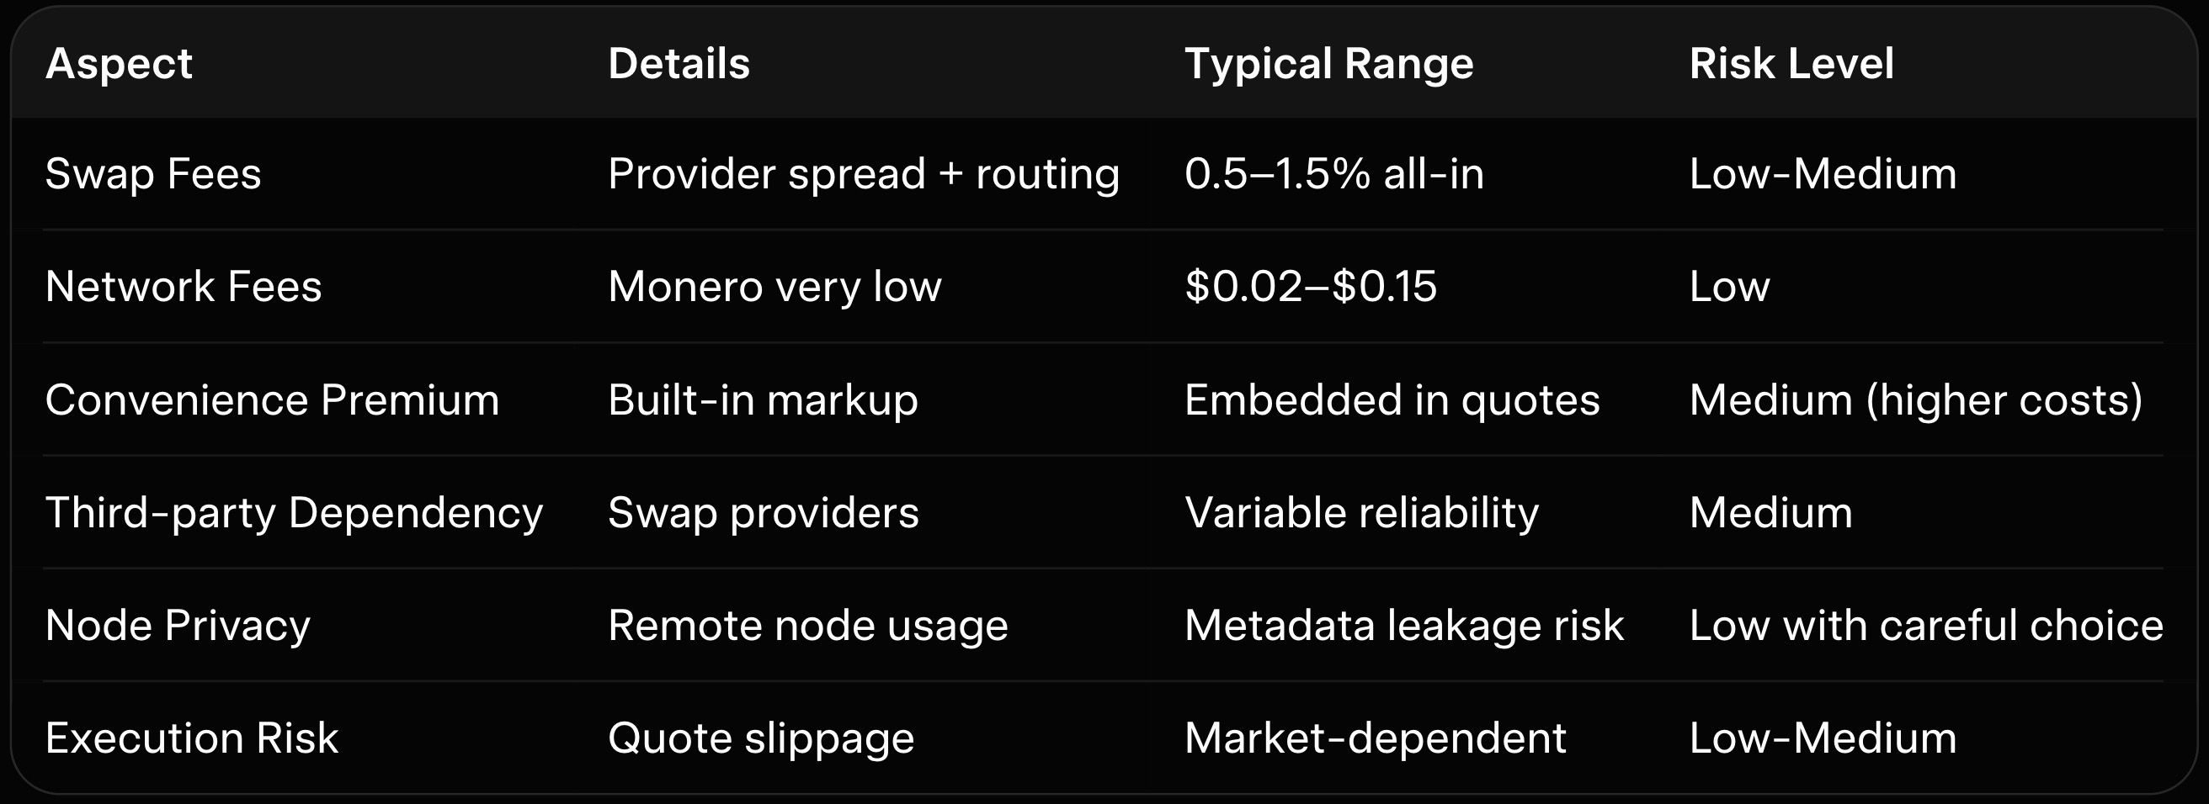Click the Typical Range column header
Viewport: 2209px width, 804px height.
[x=1328, y=64]
